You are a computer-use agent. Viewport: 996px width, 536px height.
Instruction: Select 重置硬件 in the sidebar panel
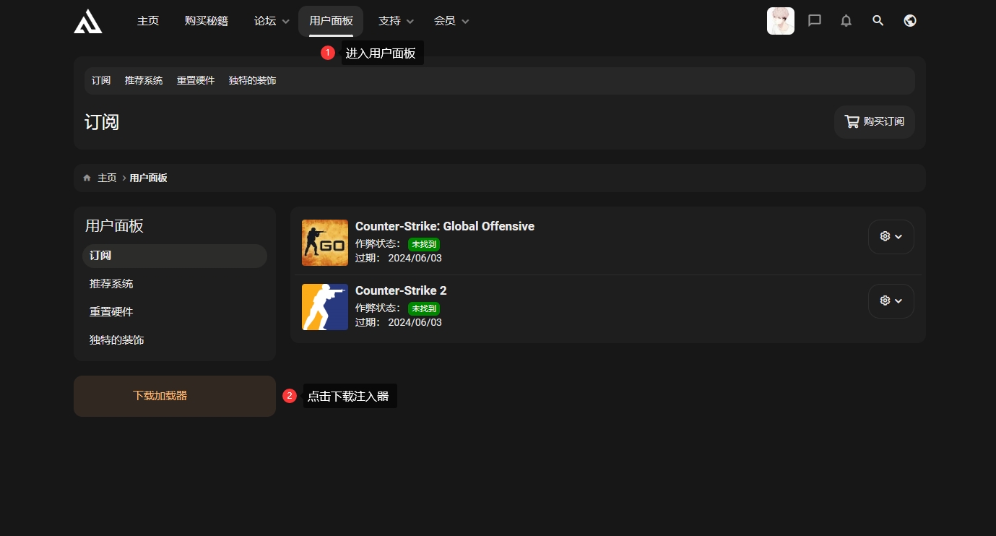pyautogui.click(x=111, y=312)
